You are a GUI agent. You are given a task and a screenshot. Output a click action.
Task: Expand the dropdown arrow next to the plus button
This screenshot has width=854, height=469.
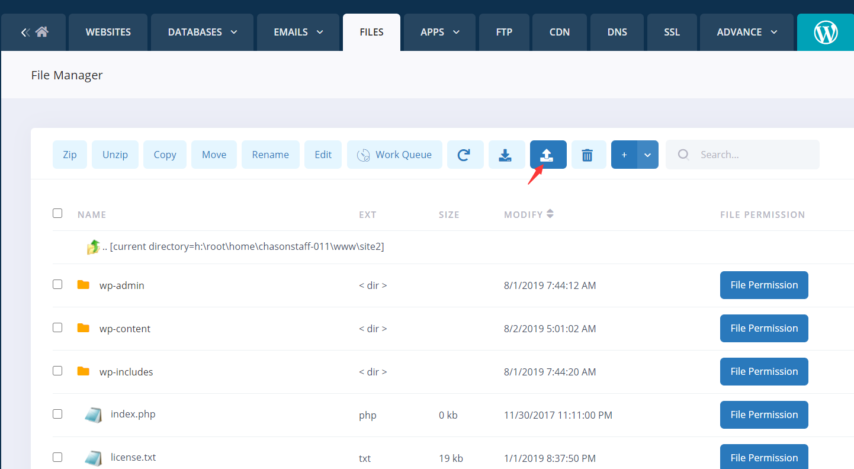point(647,155)
